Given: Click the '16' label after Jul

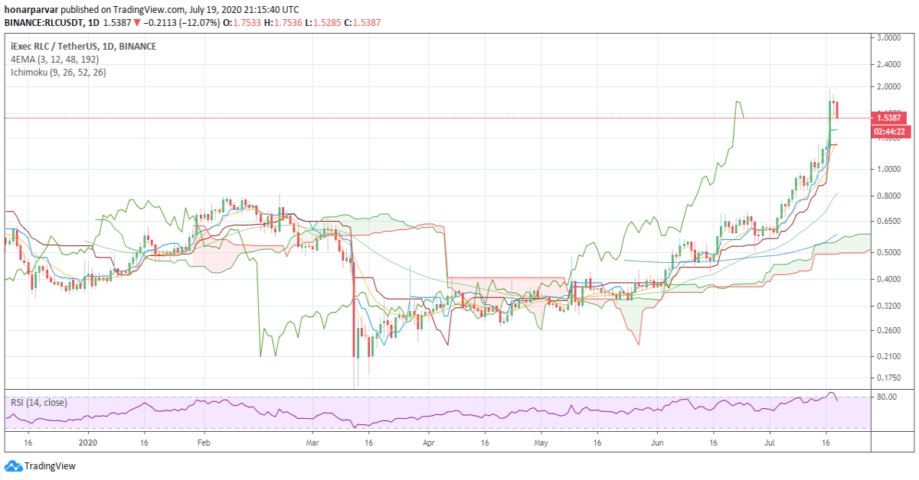Looking at the screenshot, I should (x=826, y=442).
